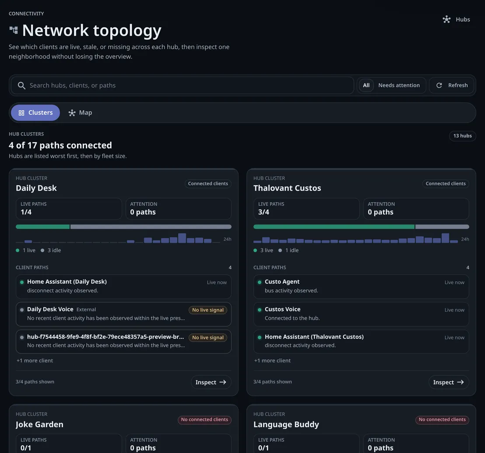Screen dimensions: 485x453
Task: Click the Connected clients badge on Thalovant Custos
Action: pyautogui.click(x=446, y=184)
